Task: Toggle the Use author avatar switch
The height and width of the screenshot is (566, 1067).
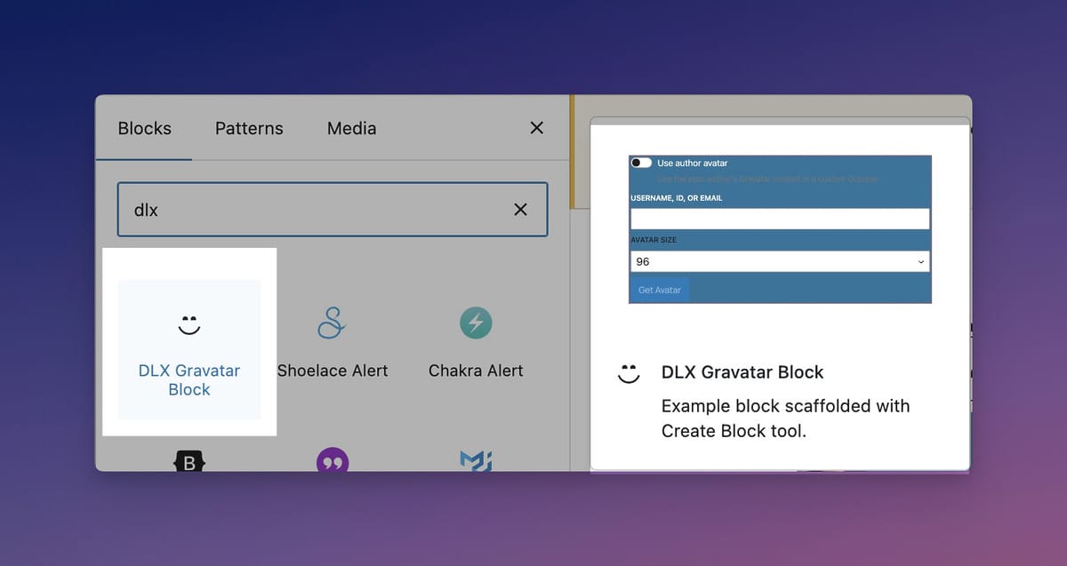Action: [x=641, y=163]
